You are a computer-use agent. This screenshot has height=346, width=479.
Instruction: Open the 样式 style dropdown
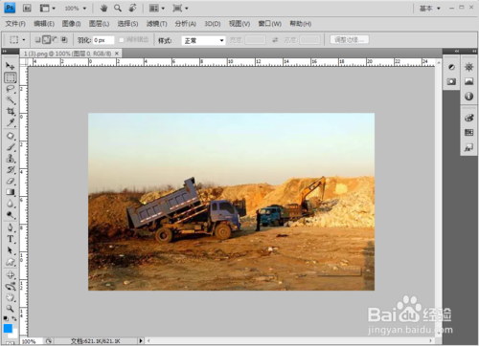click(x=203, y=40)
